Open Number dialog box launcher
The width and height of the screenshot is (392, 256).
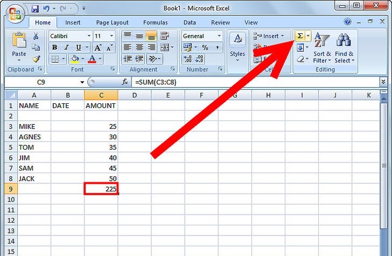(x=220, y=69)
